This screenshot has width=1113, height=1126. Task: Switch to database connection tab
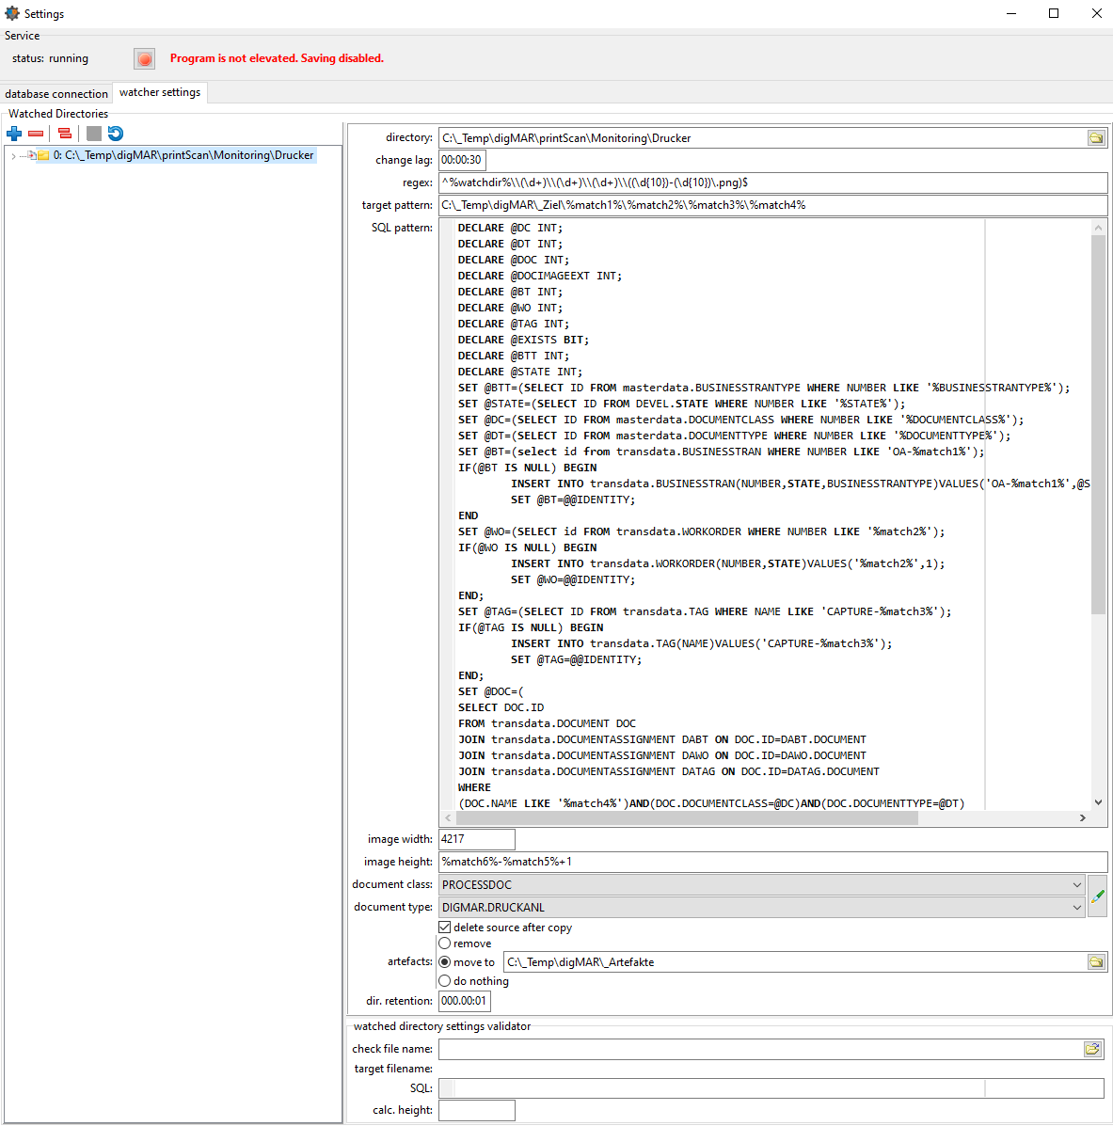point(56,94)
